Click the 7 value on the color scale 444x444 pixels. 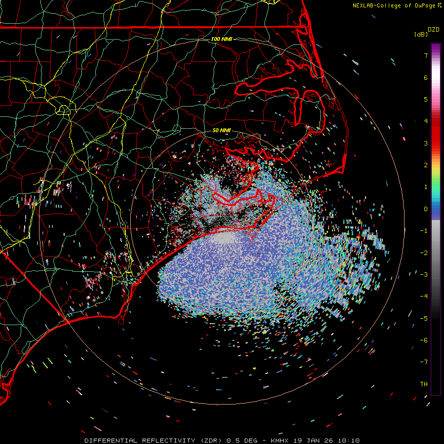[x=426, y=55]
